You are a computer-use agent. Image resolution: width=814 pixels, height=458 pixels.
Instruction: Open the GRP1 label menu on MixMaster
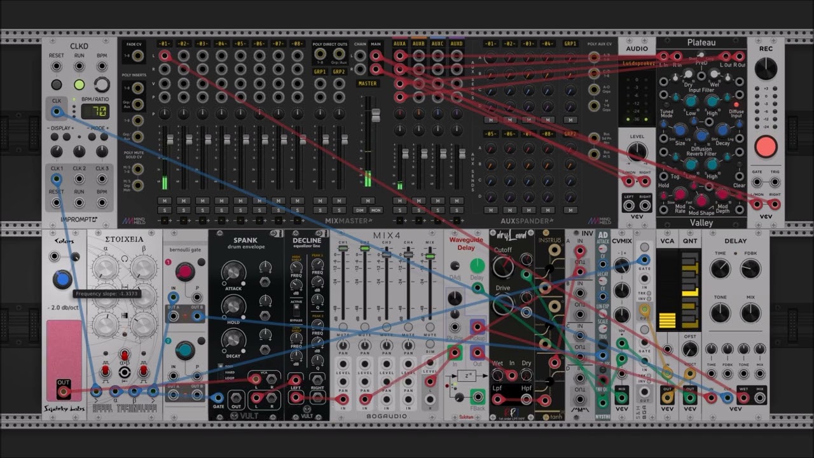pyautogui.click(x=320, y=72)
